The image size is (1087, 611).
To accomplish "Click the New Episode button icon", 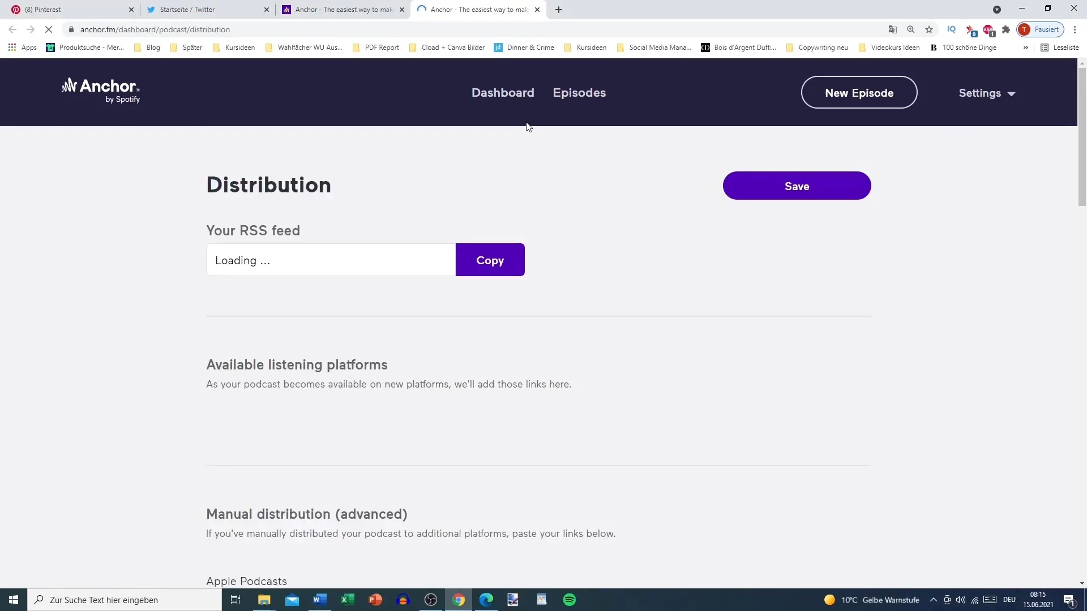I will [x=859, y=93].
